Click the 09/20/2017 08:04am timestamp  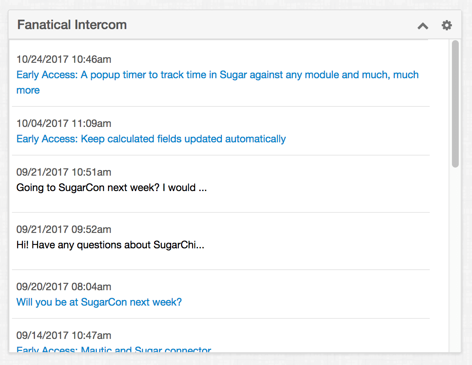tap(64, 287)
